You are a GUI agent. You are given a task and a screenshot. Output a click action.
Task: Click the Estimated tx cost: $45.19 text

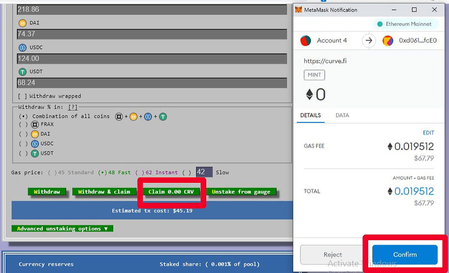point(152,211)
